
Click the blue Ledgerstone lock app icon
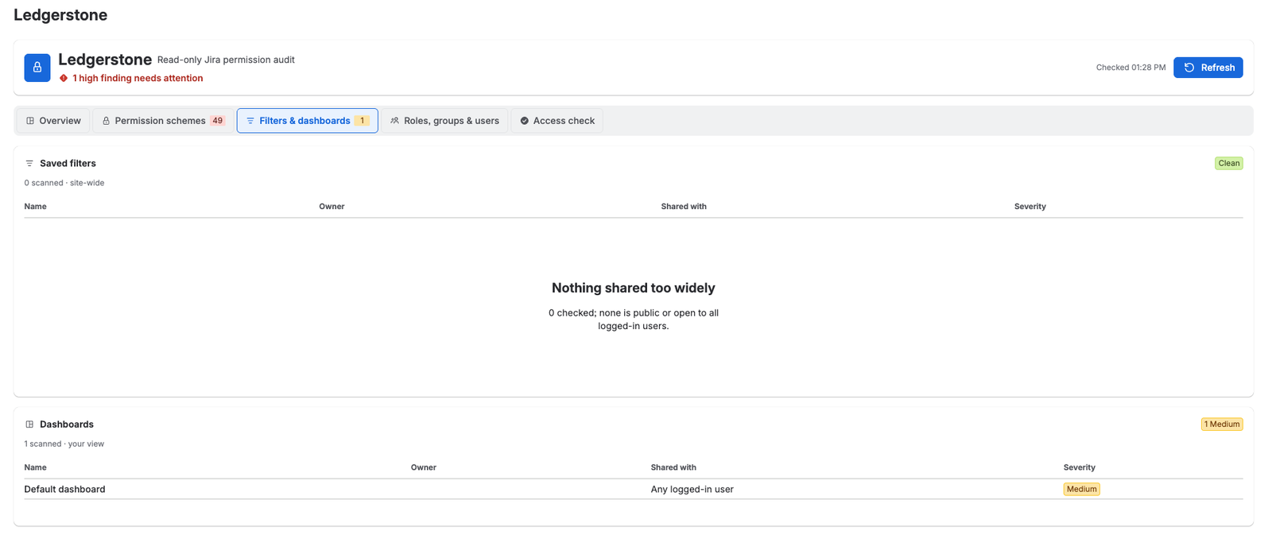[37, 68]
